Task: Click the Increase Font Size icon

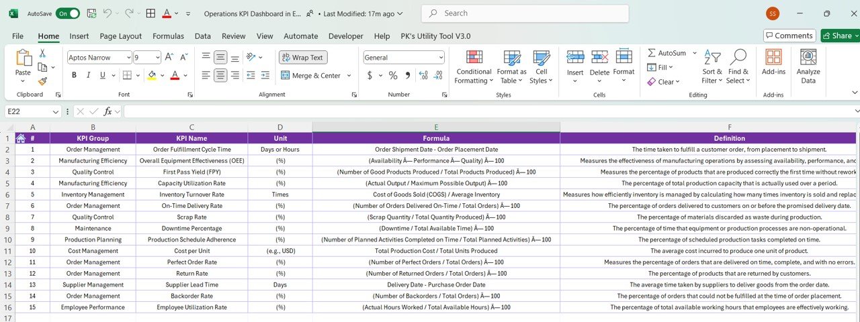Action: point(169,58)
